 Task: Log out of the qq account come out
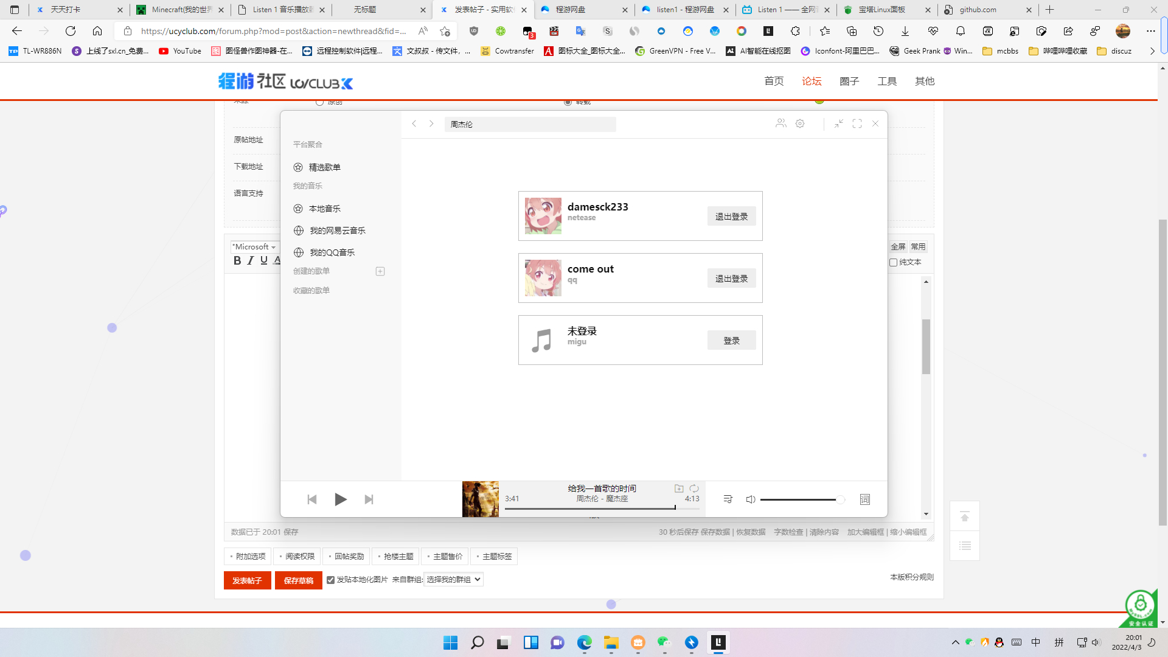point(731,279)
